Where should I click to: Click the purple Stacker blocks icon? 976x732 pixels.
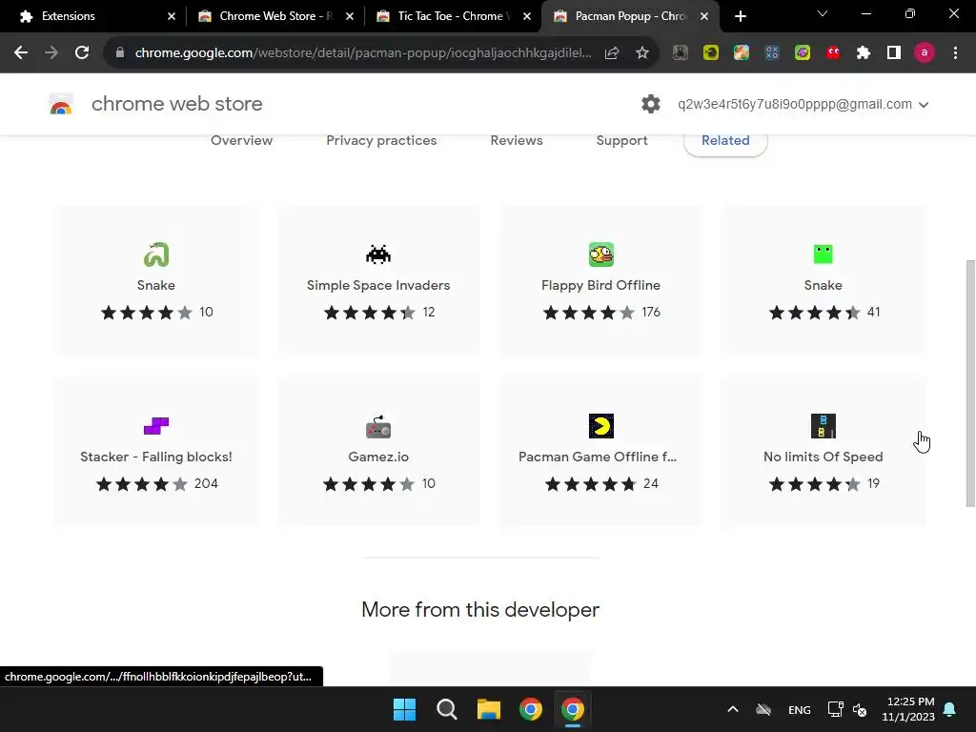tap(156, 426)
